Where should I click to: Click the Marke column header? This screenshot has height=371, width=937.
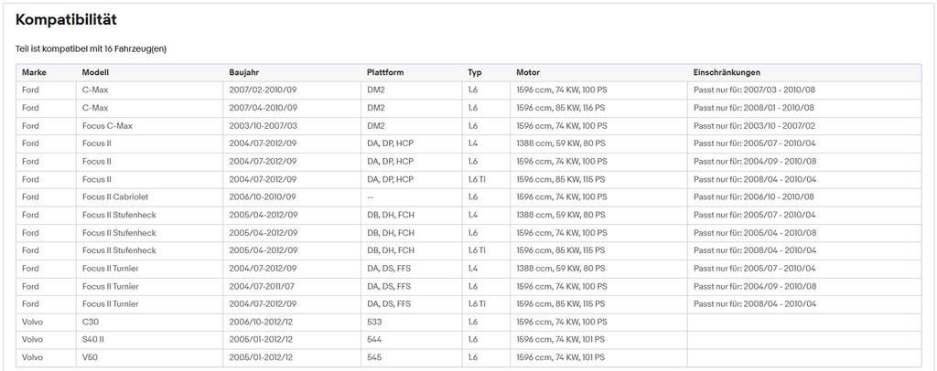point(34,72)
